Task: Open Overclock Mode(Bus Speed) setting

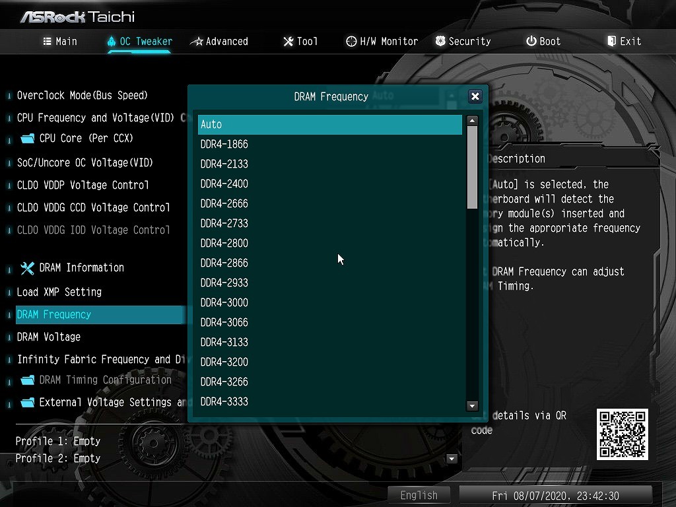Action: pyautogui.click(x=83, y=95)
